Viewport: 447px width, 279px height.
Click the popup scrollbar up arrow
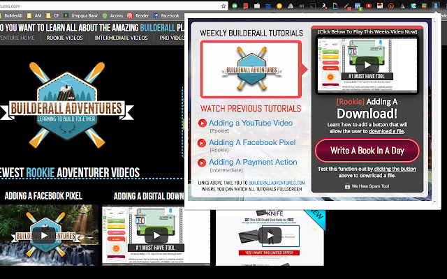434,22
